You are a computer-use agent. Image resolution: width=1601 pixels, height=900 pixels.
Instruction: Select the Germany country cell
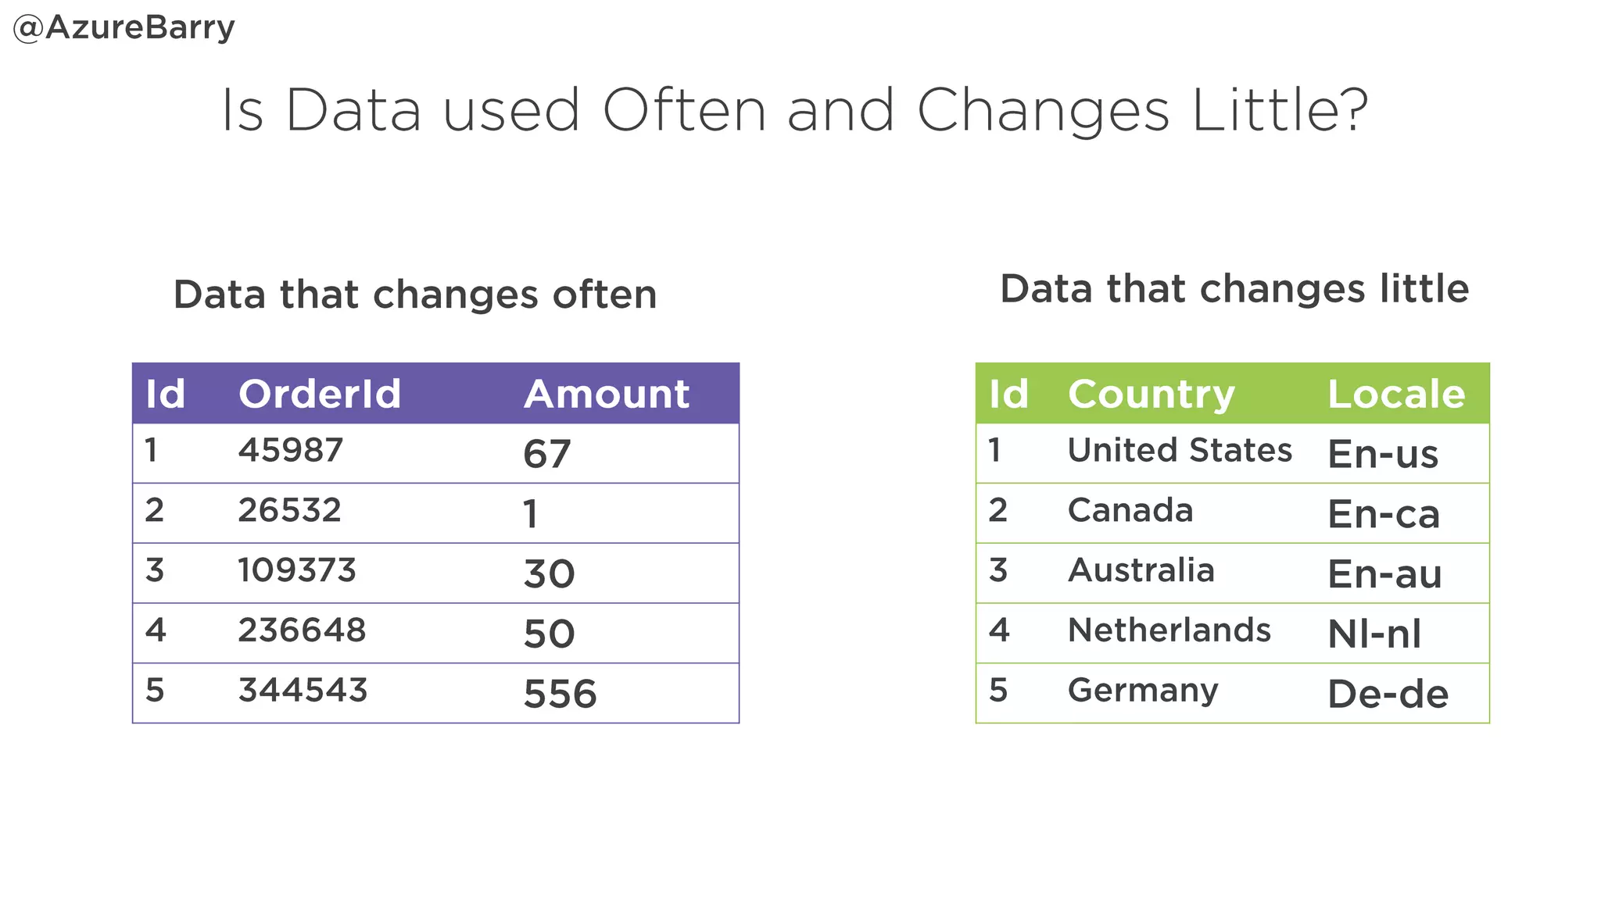1143,690
